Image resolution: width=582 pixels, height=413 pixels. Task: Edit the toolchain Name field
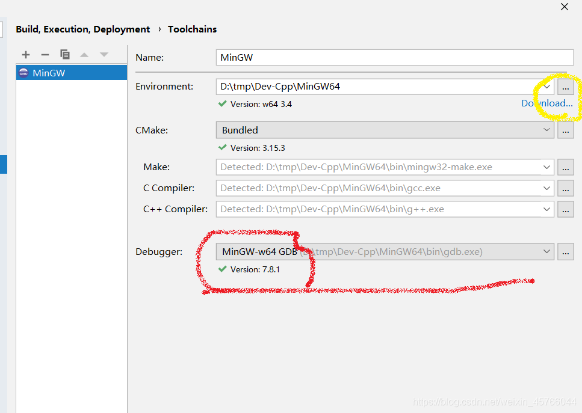395,58
